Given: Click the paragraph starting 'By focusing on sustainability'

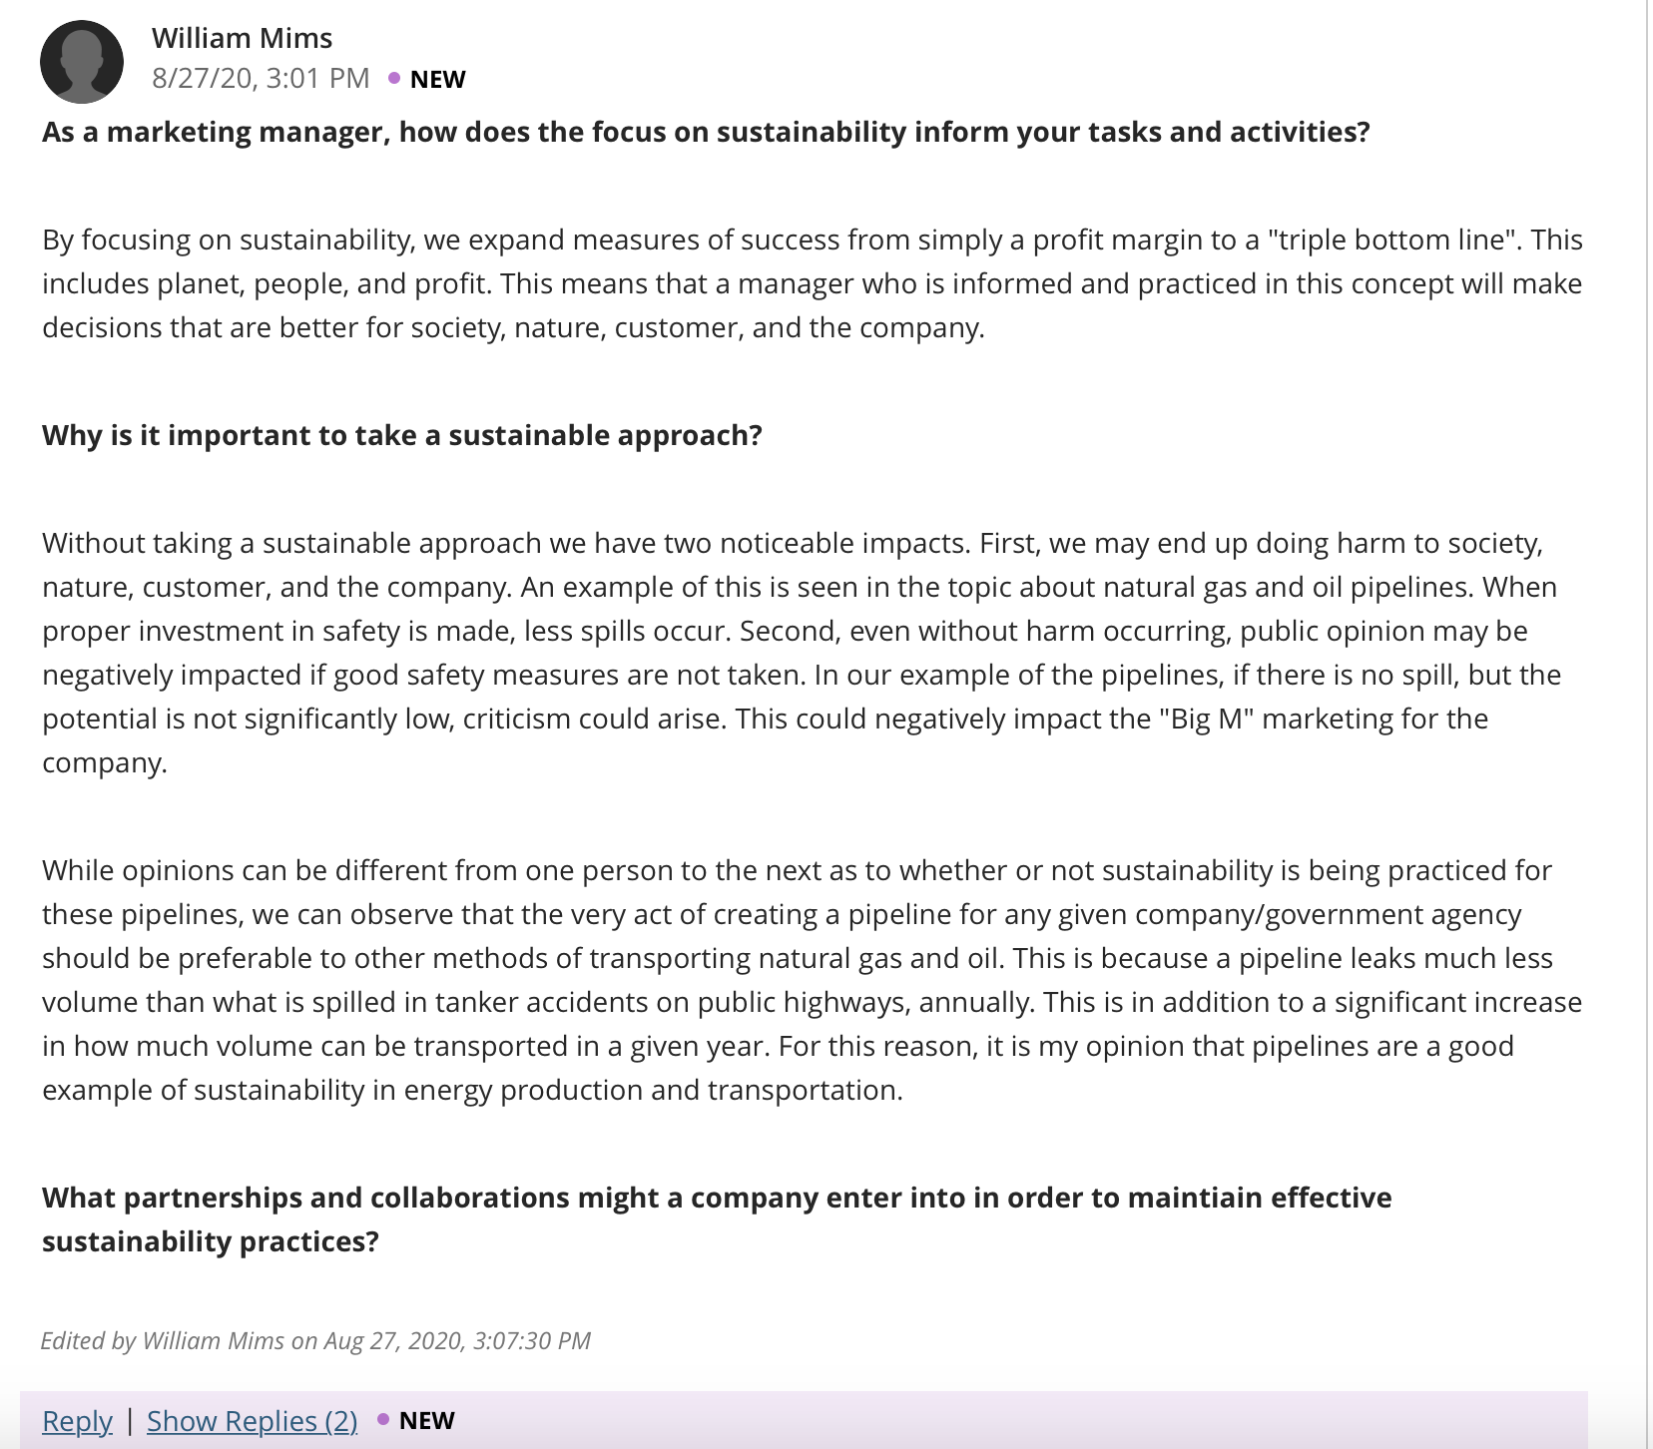Looking at the screenshot, I should point(813,283).
